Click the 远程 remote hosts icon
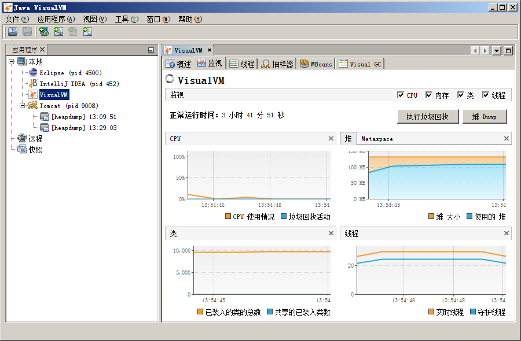This screenshot has width=521, height=341. 22,138
